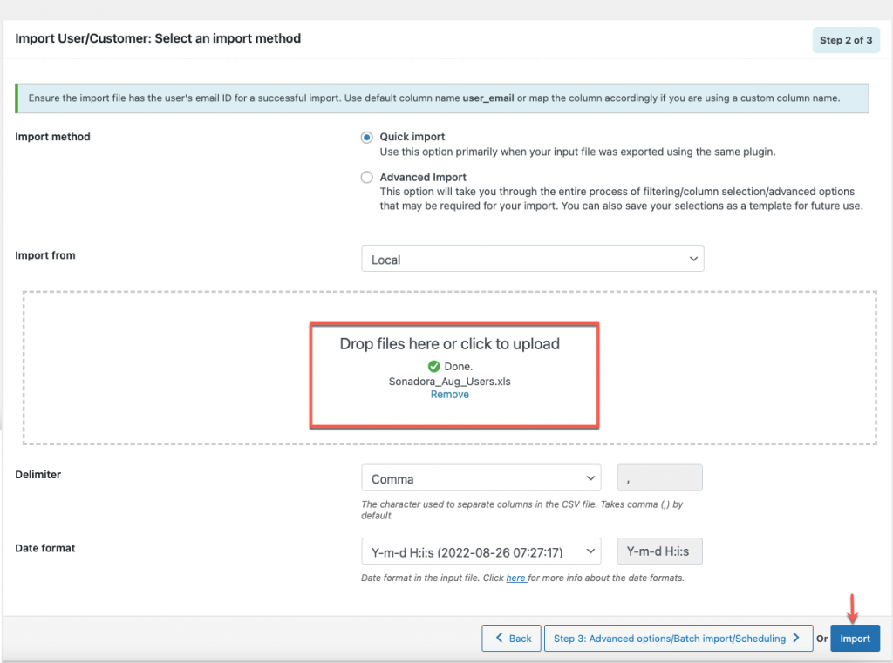The height and width of the screenshot is (663, 893).
Task: Click the right chevron on Step 3 button
Action: click(x=796, y=638)
